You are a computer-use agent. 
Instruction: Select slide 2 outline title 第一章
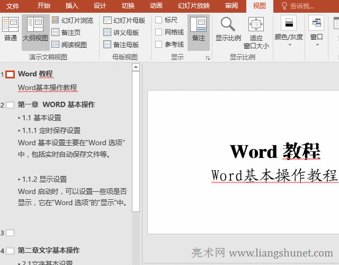[56, 104]
